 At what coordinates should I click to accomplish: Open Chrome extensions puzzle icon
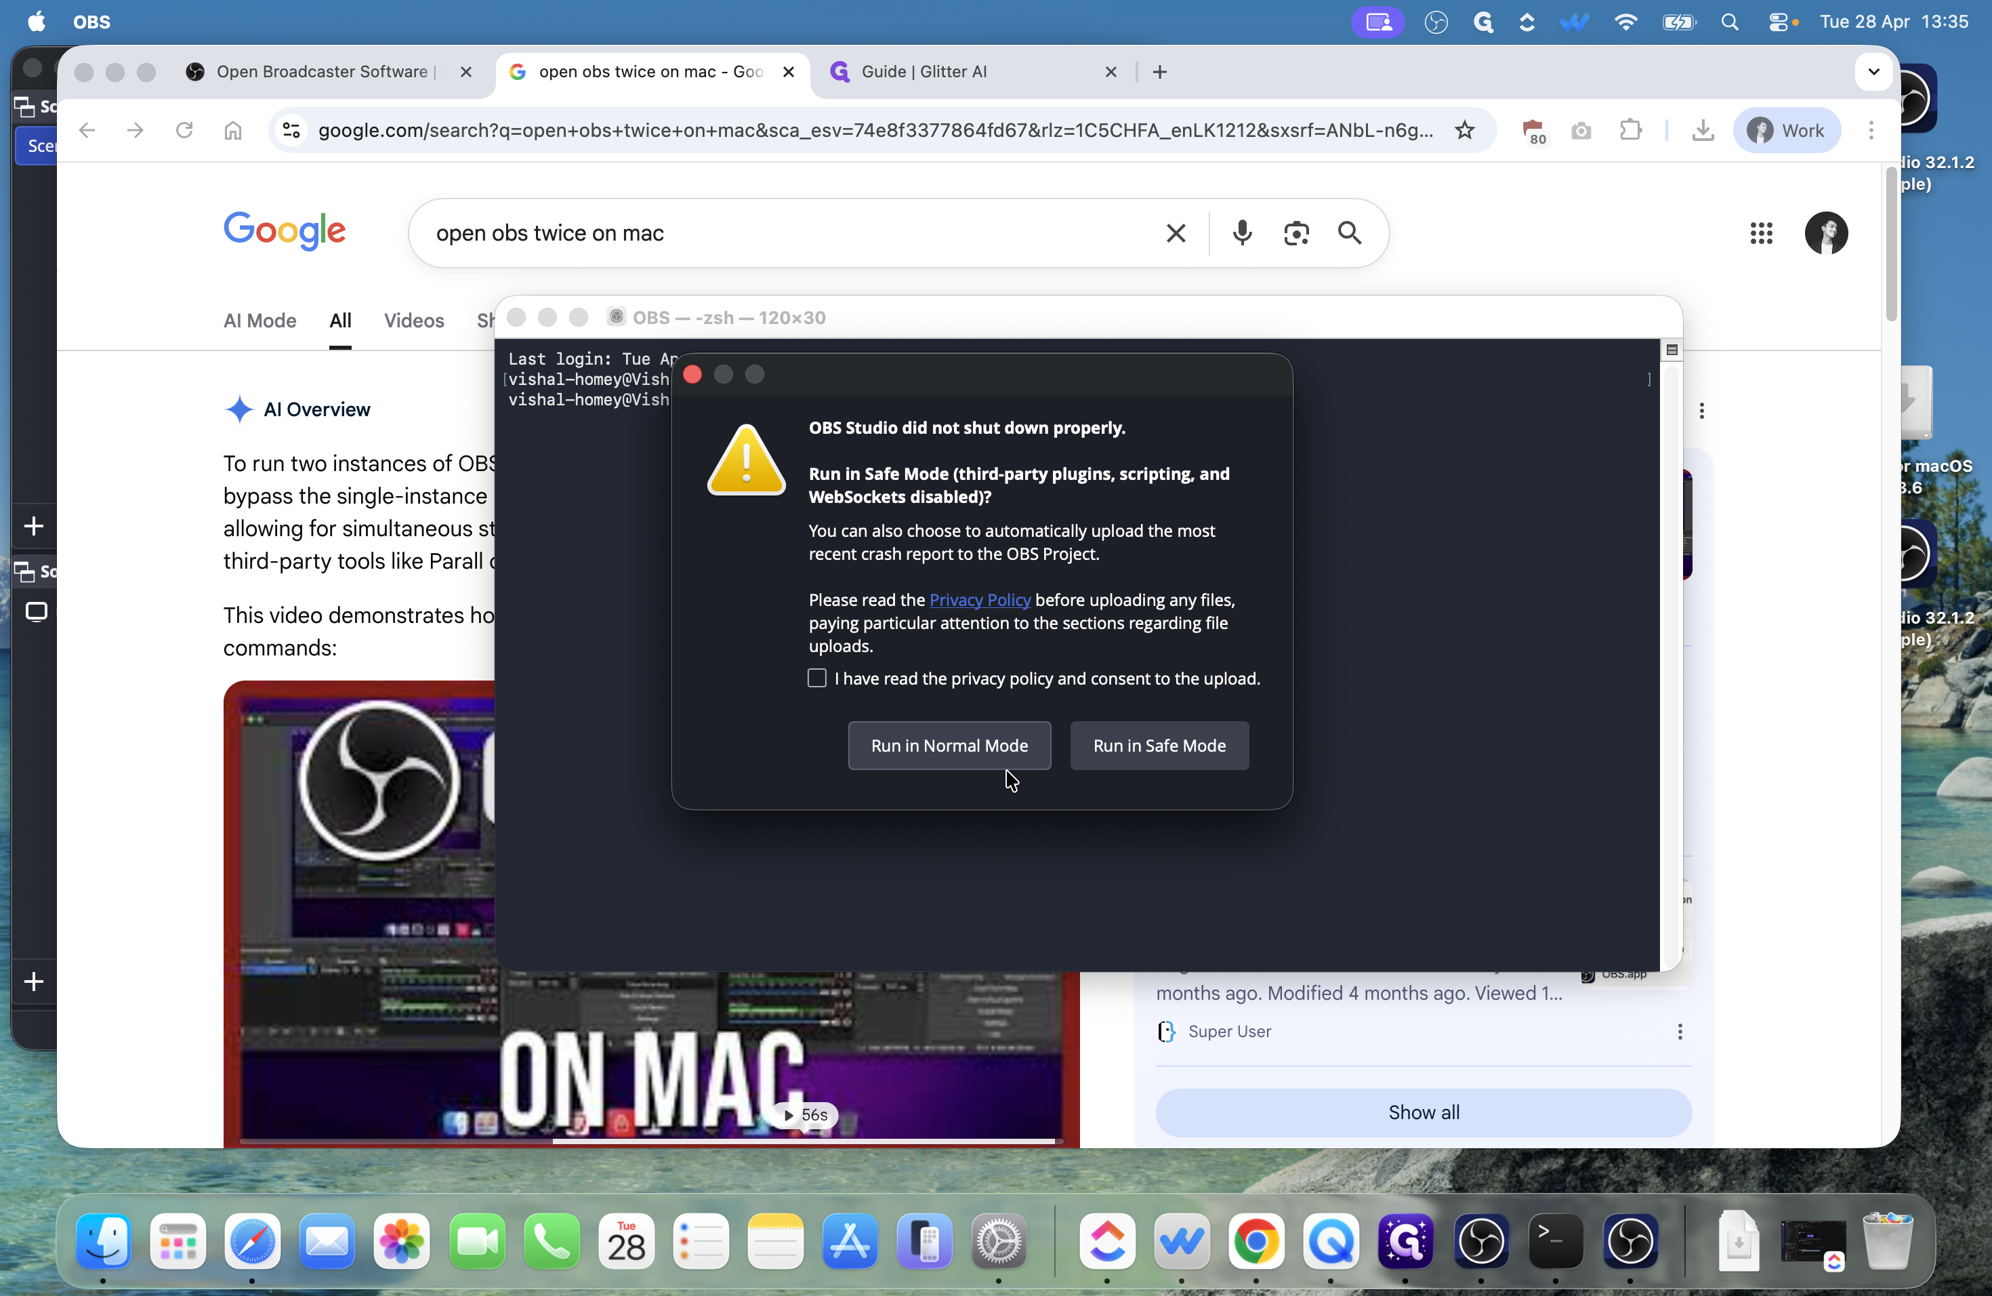[x=1630, y=131]
